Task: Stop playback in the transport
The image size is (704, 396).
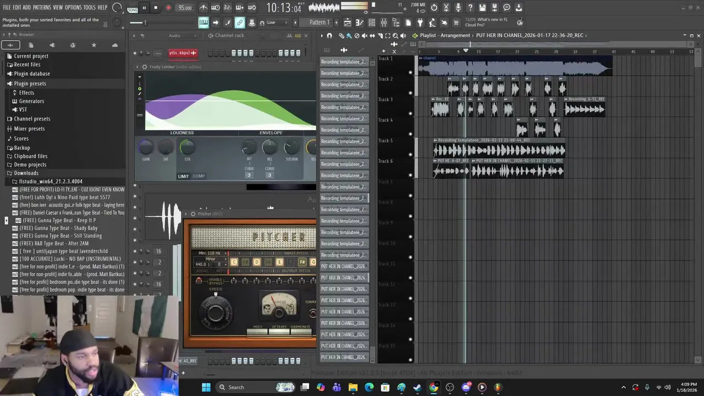Action: [x=156, y=8]
